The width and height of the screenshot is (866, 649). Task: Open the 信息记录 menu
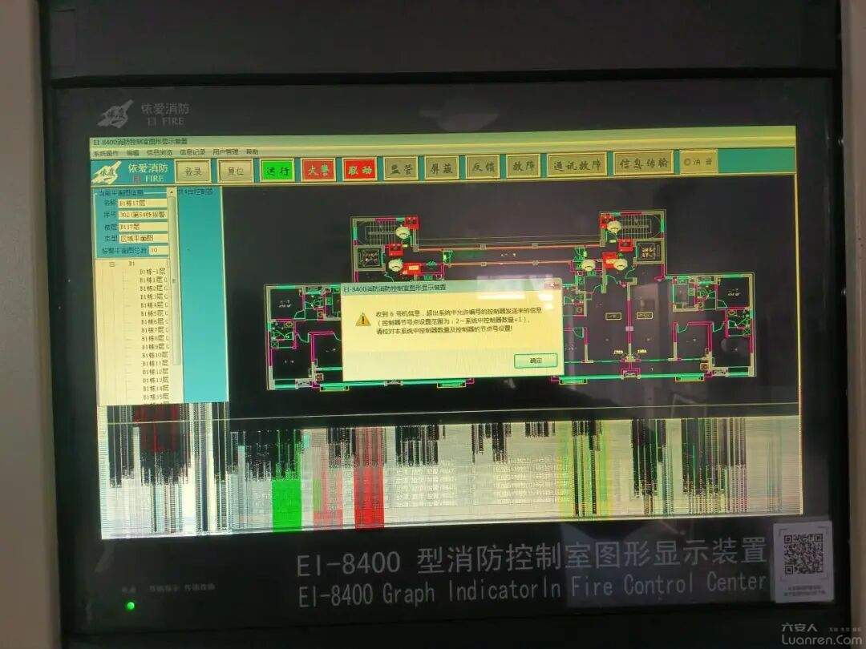(x=192, y=152)
